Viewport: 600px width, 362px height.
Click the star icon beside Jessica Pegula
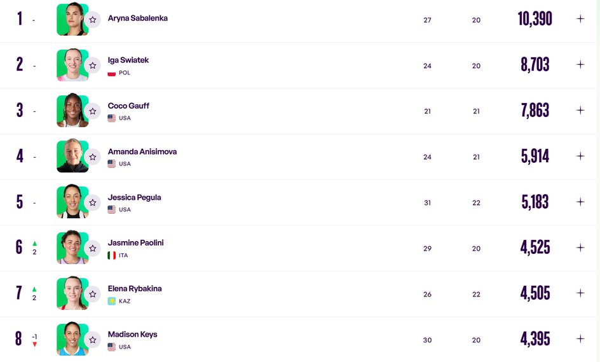tap(93, 202)
